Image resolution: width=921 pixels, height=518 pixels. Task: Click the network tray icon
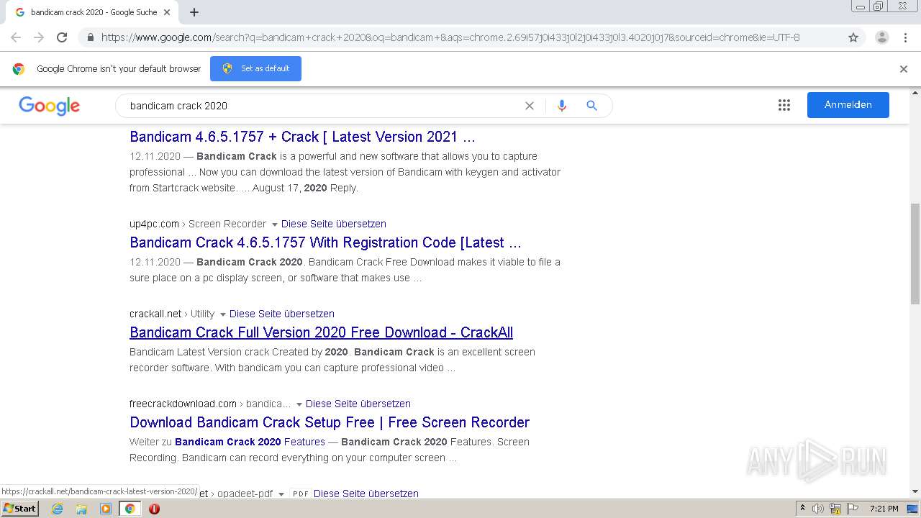(835, 509)
